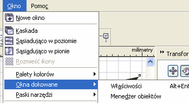The image size is (189, 103).
Task: Click the Transfor docker title
Action: coord(178,54)
